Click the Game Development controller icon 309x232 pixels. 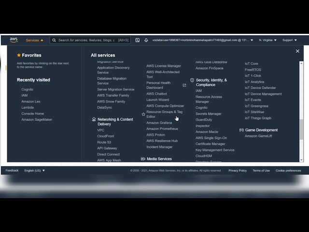click(241, 130)
